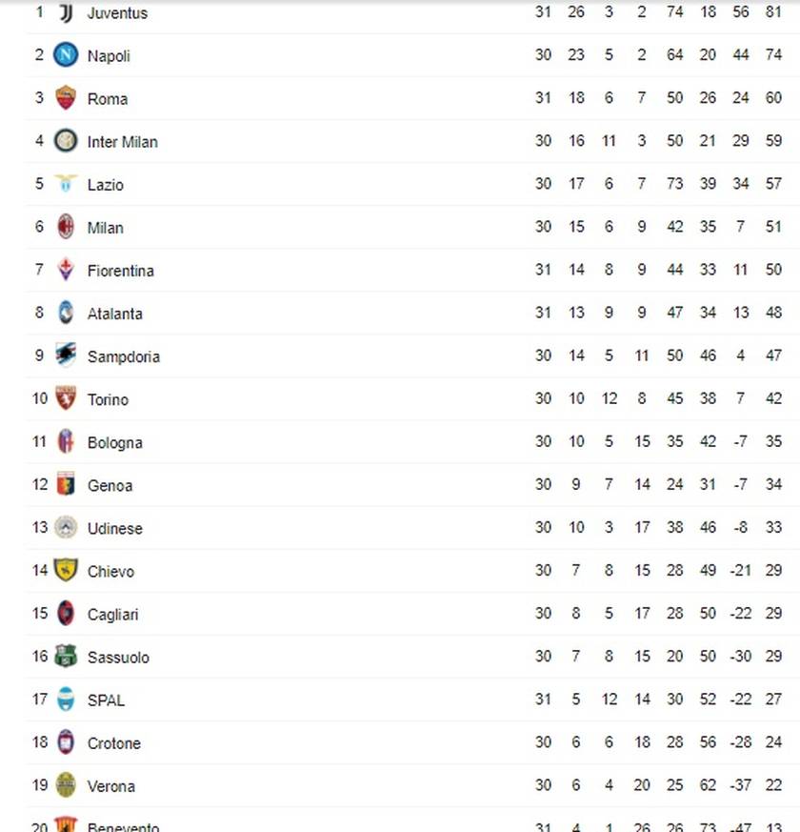Click the Inter Milan badge icon

pyautogui.click(x=66, y=141)
